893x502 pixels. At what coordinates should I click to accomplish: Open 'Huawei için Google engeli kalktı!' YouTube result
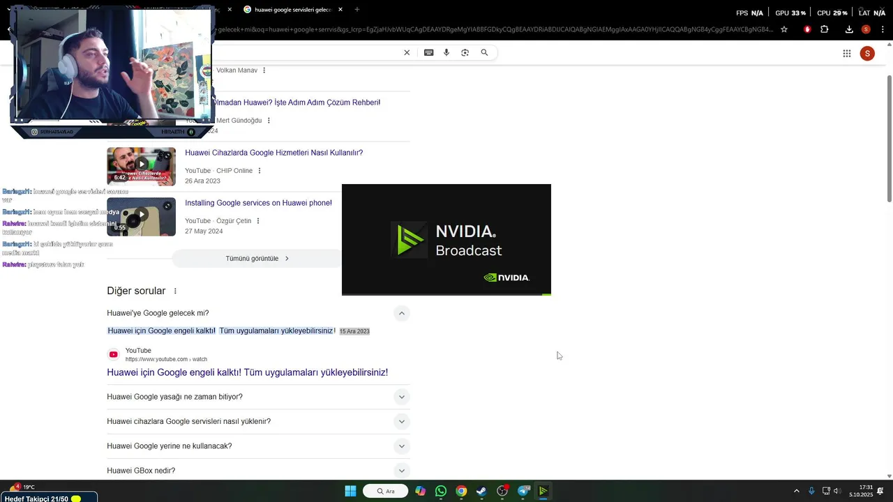tap(247, 372)
